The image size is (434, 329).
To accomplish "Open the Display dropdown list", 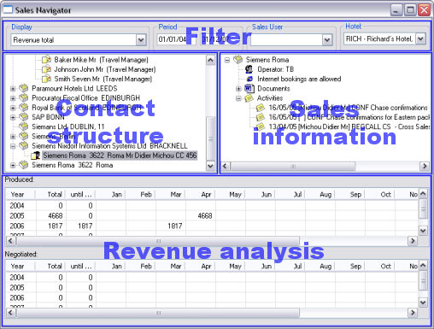I will point(141,40).
